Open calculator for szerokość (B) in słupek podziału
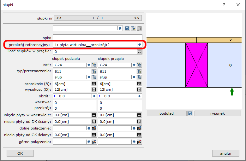The image size is (246, 161). (x=94, y=84)
